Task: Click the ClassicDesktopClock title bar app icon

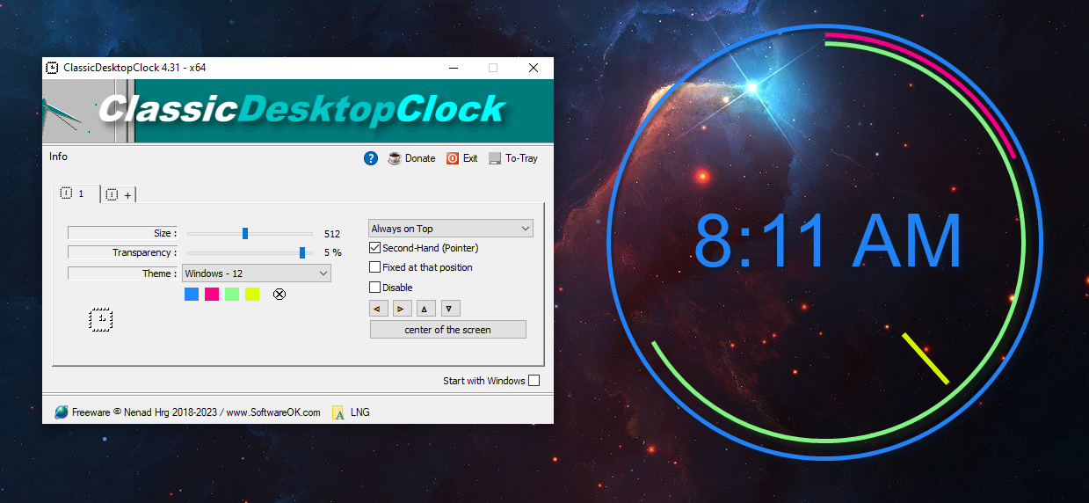Action: pyautogui.click(x=53, y=68)
